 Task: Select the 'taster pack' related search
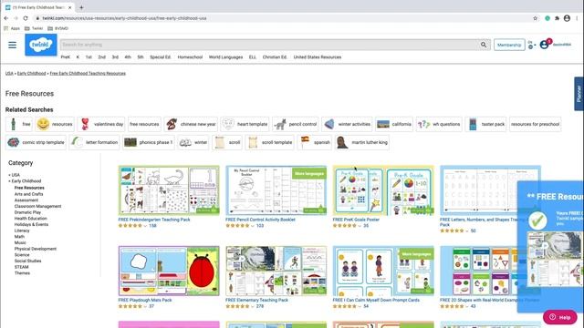(x=485, y=124)
